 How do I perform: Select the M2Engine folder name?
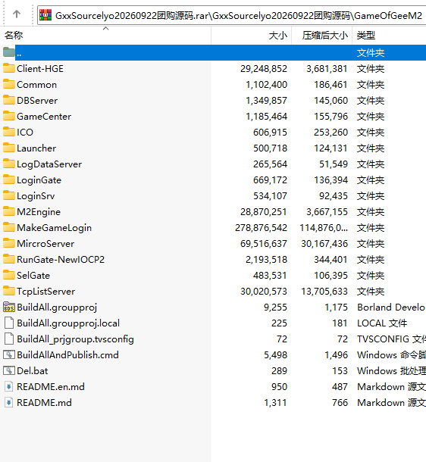tap(39, 212)
